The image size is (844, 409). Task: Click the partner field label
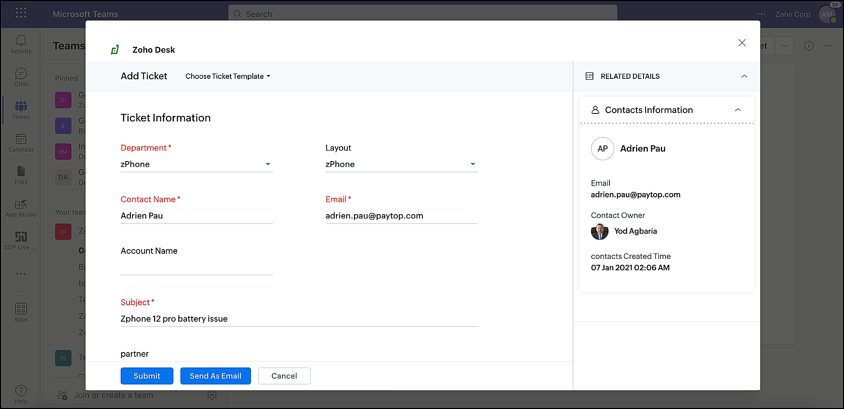tap(135, 354)
